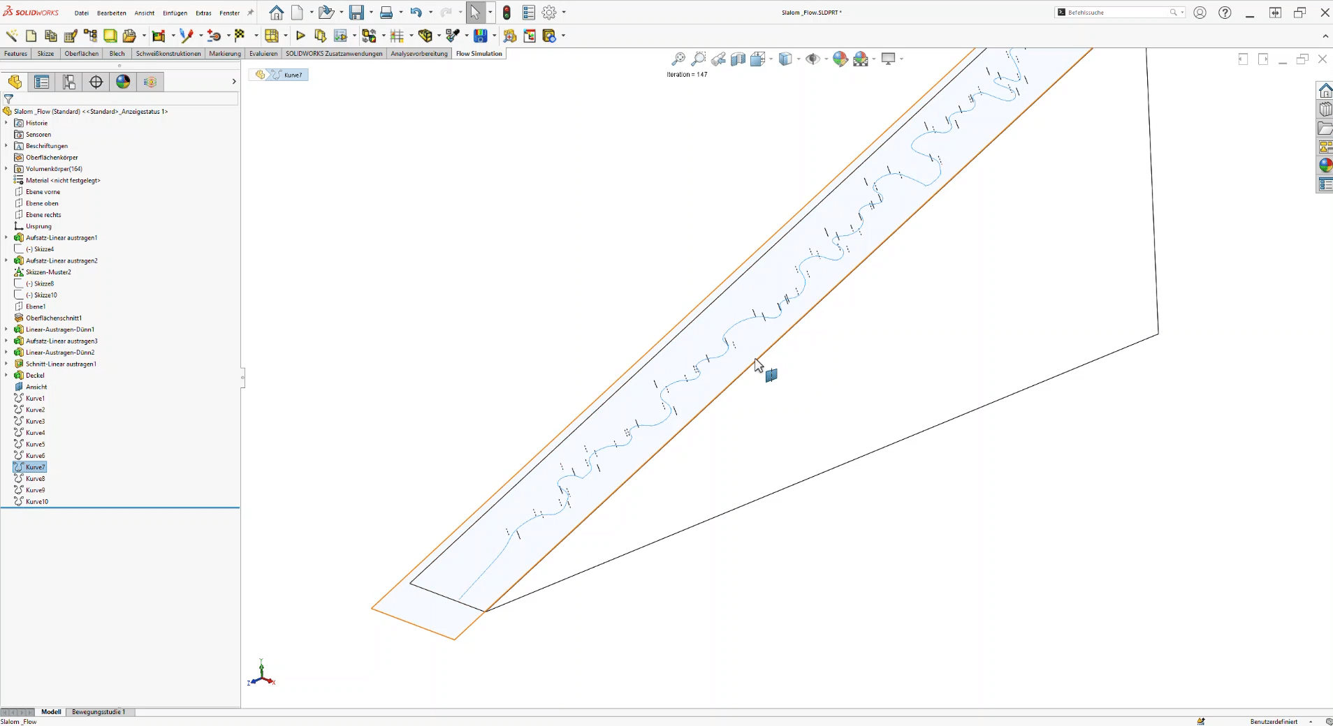The width and height of the screenshot is (1333, 726).
Task: Click the Run solver play icon
Action: click(300, 36)
